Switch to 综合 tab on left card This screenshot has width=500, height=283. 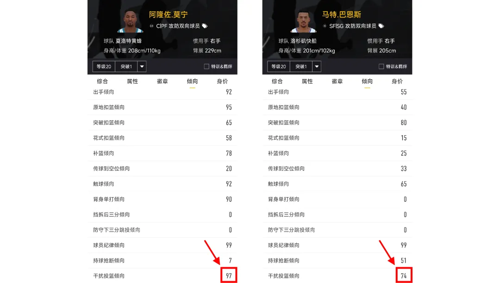(x=102, y=81)
